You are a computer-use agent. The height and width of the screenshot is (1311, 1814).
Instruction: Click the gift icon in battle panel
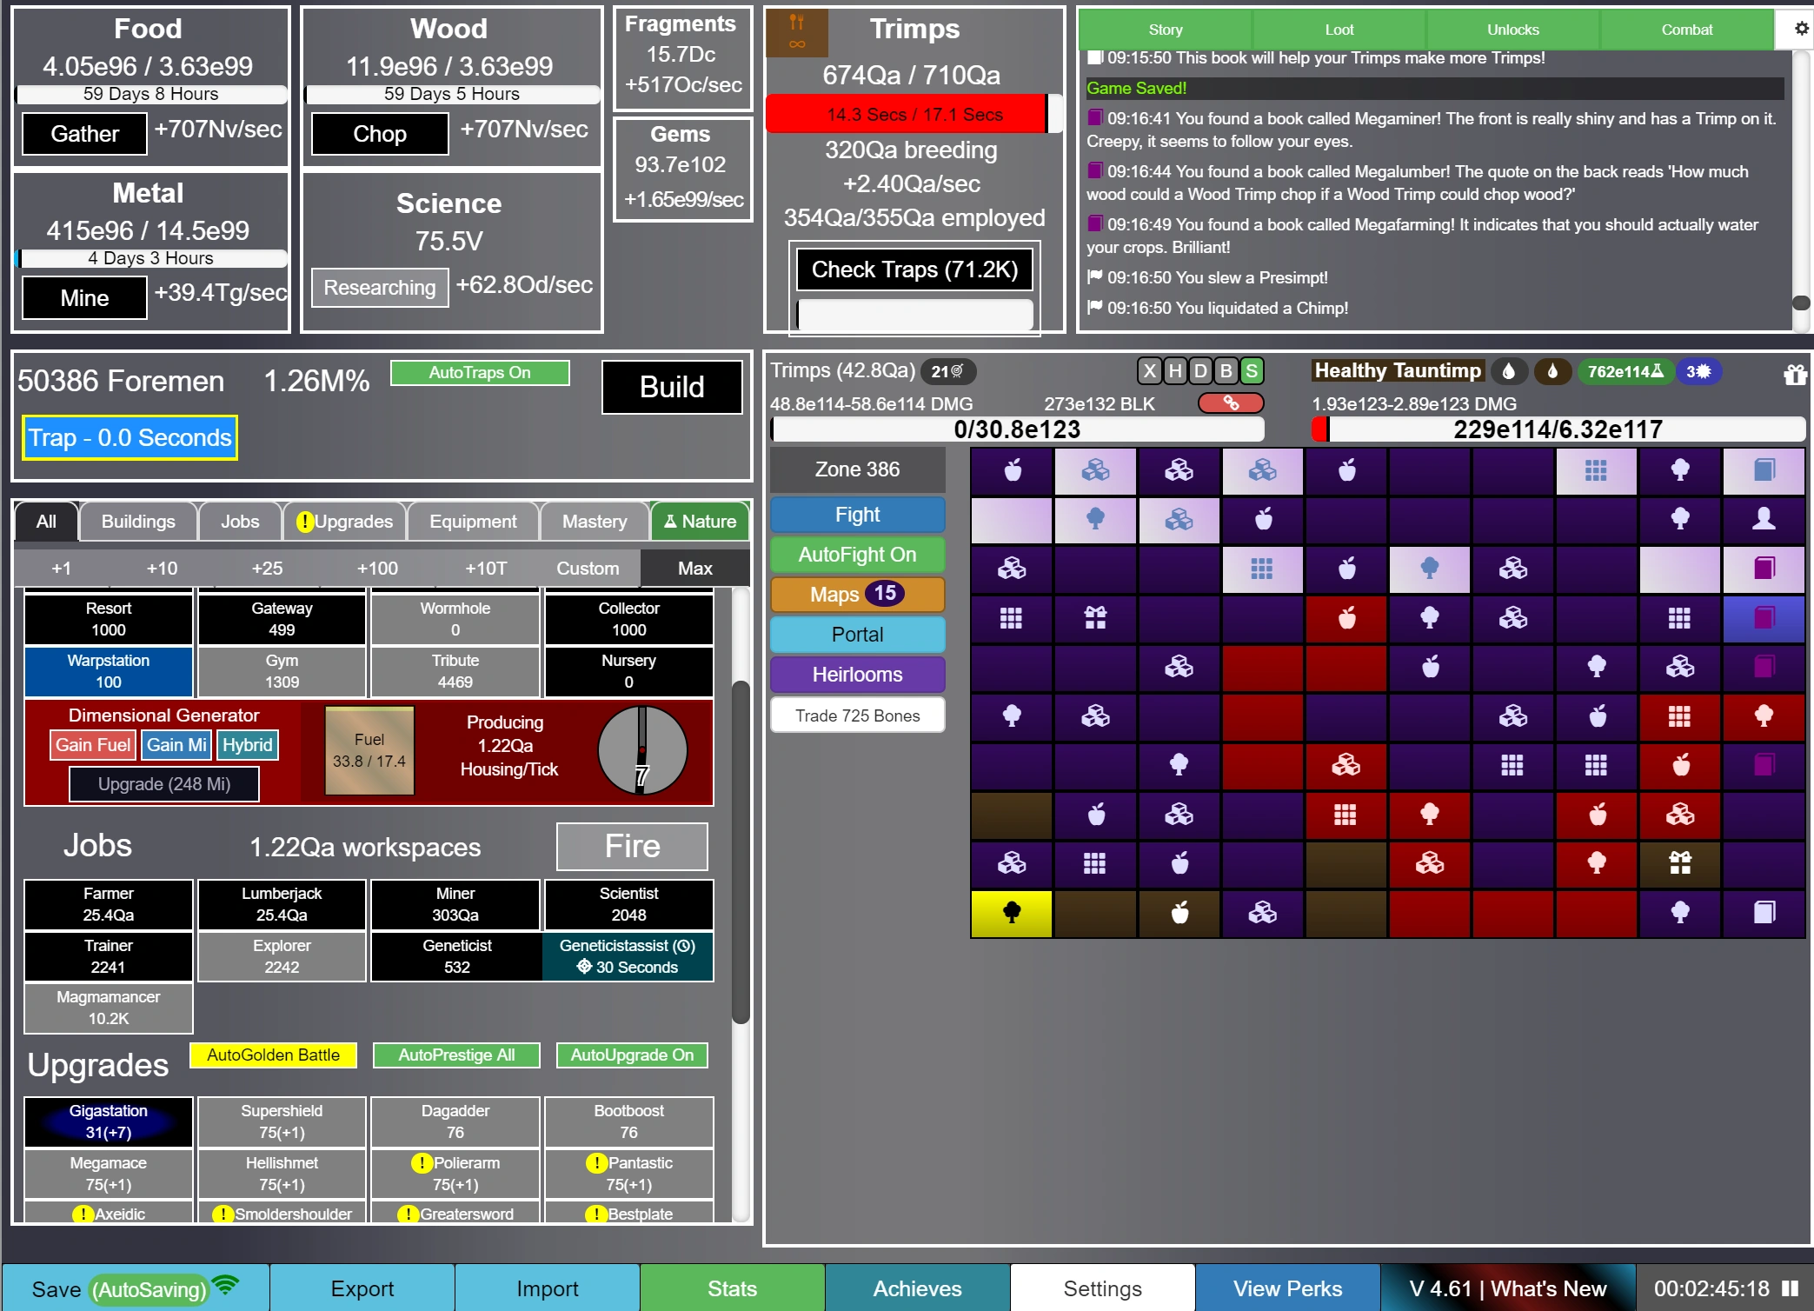coord(1795,374)
